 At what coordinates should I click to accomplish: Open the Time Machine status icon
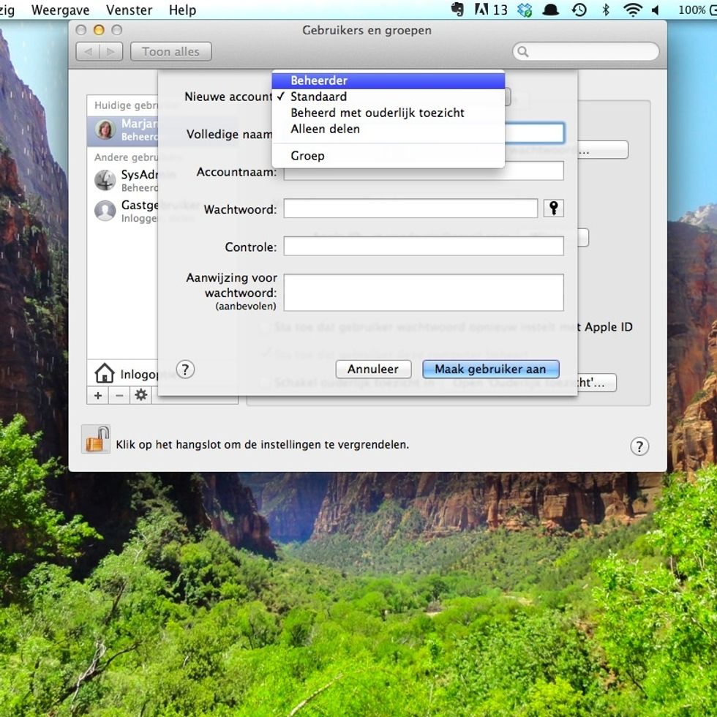pos(579,10)
